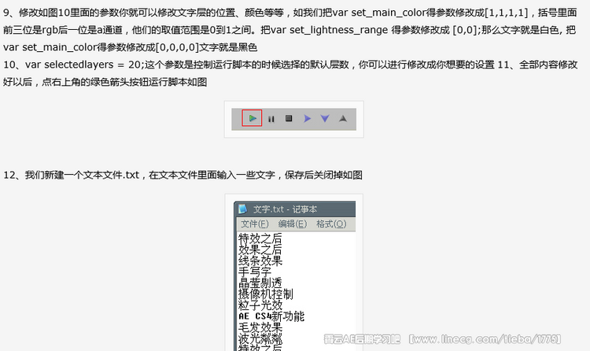Open the 格式(O) menu in Notepad
The height and width of the screenshot is (351, 590).
pyautogui.click(x=331, y=224)
